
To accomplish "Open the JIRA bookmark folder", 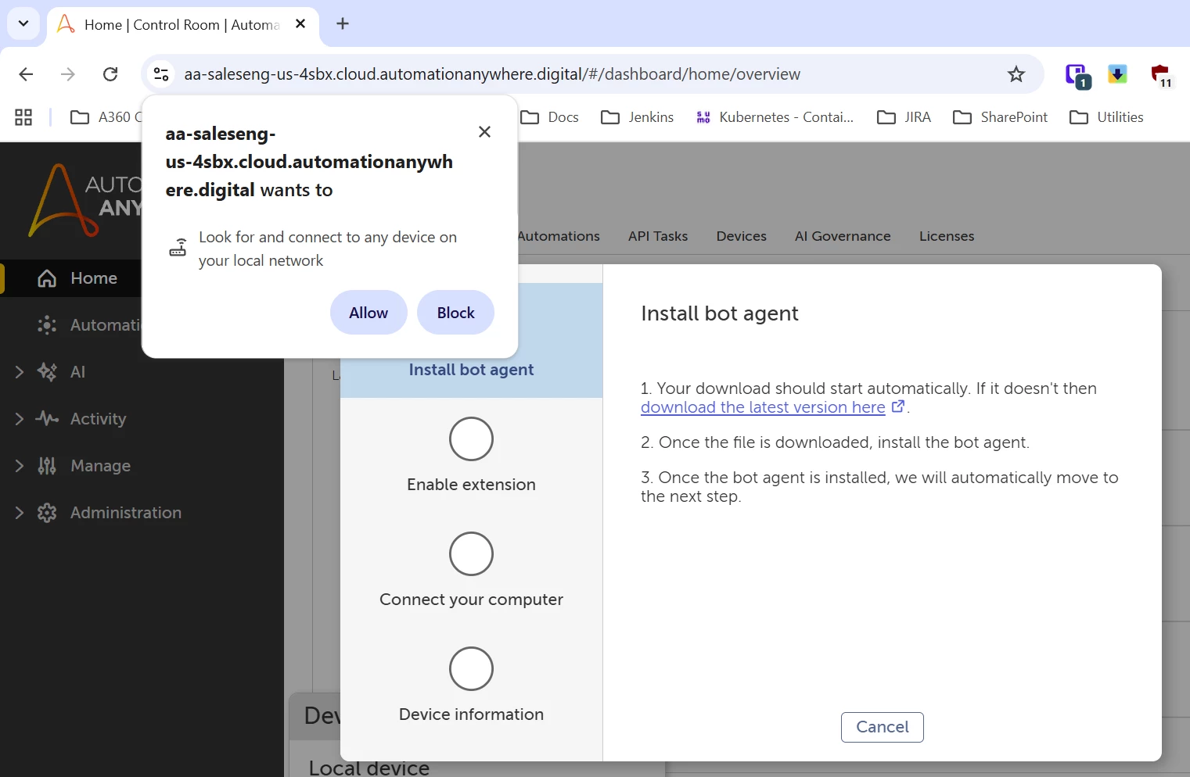I will coord(904,117).
